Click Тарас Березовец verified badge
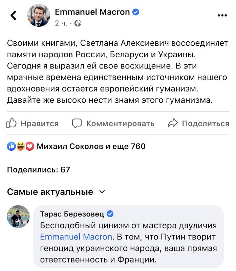Image resolution: width=236 pixels, height=271 pixels. 110,214
